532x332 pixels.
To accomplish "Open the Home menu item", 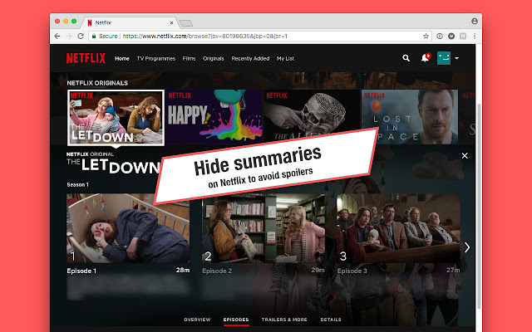I will [x=122, y=59].
